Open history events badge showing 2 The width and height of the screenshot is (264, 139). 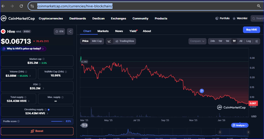(x=84, y=125)
